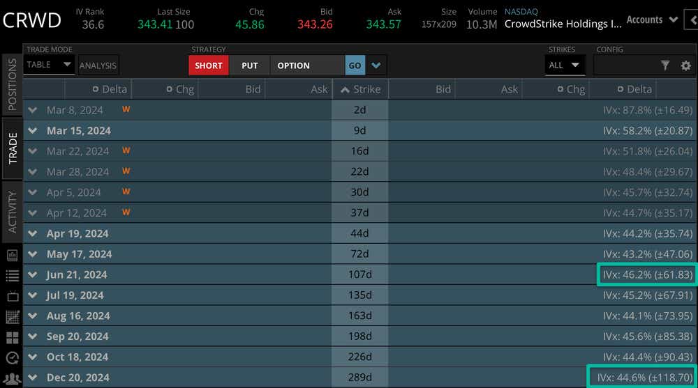Expand the Apr 19, 2024 expiration chevron
The image size is (698, 388).
[33, 233]
